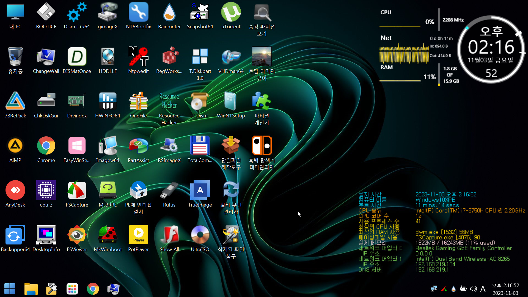Open Drvindex desktop icon
This screenshot has width=528, height=297.
coord(77,105)
